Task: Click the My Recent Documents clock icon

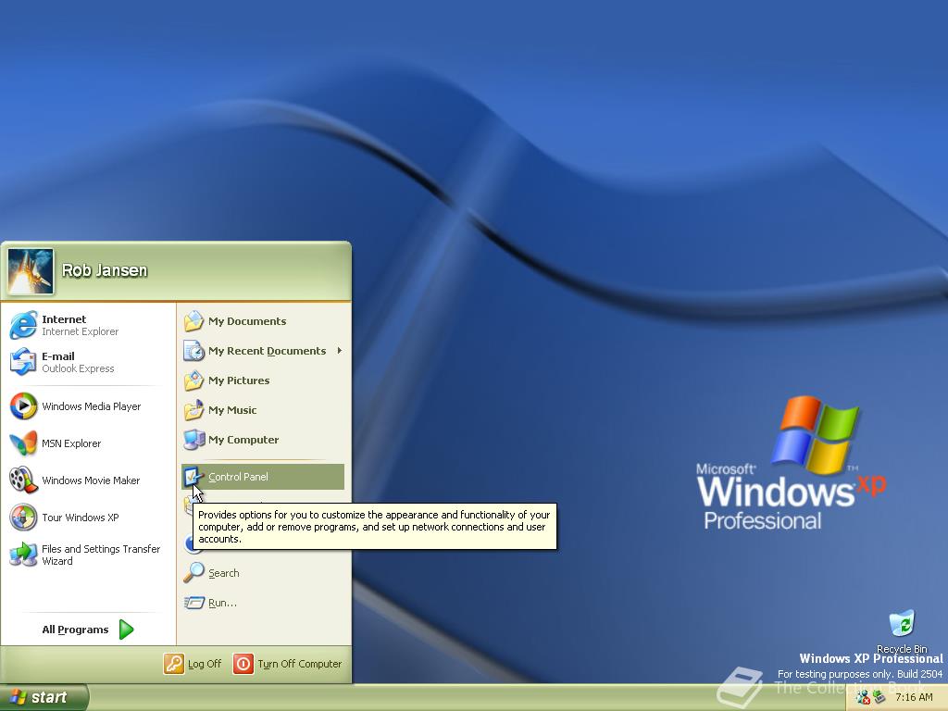Action: click(x=194, y=351)
